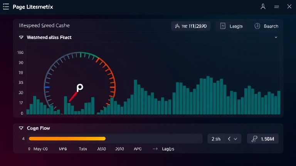Click the 'Lagljs' link after the arrow

pyautogui.click(x=168, y=149)
